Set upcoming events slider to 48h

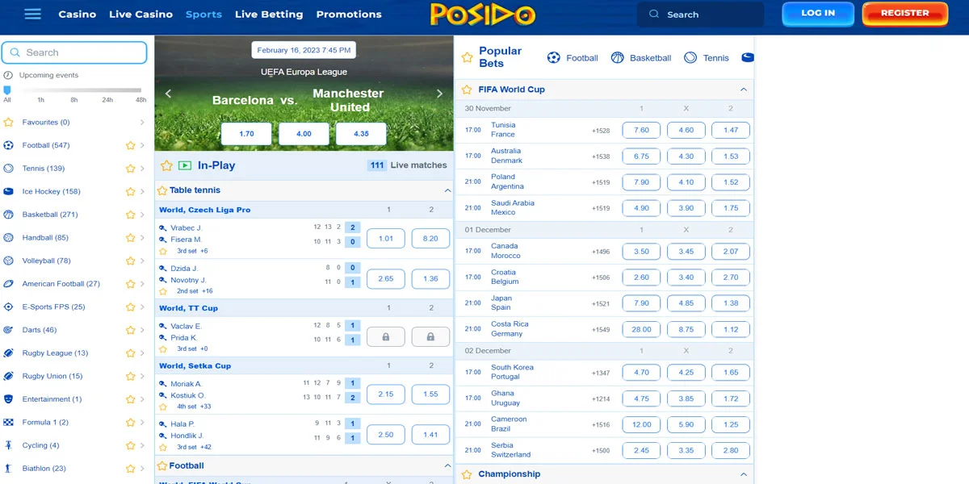click(x=141, y=100)
